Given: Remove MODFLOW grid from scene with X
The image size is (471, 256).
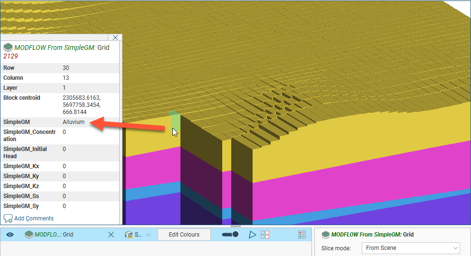Looking at the screenshot, I should click(111, 235).
